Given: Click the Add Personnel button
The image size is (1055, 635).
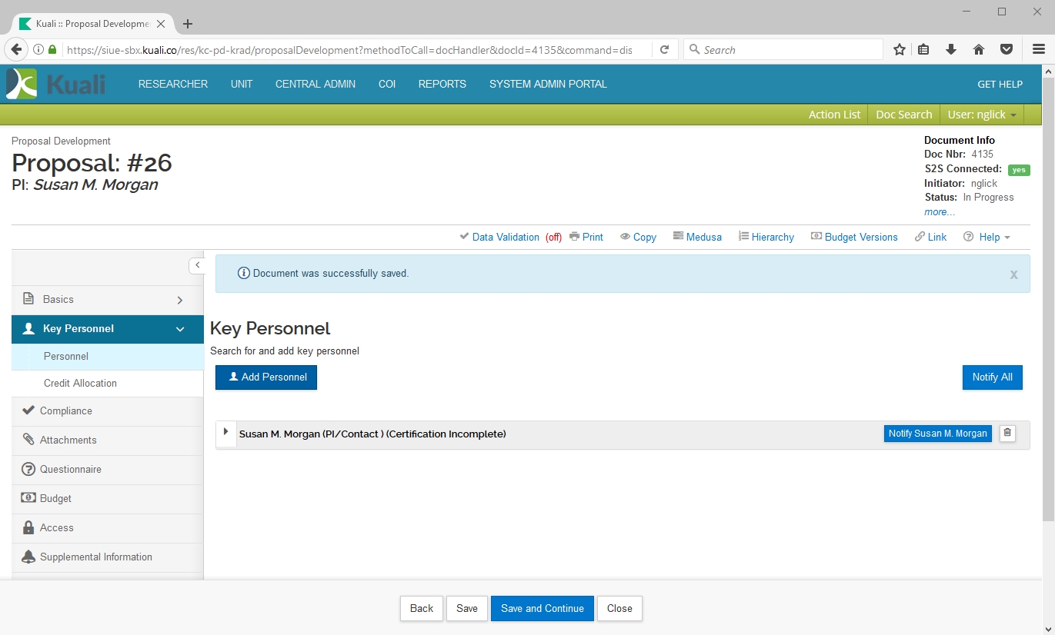Looking at the screenshot, I should (x=266, y=377).
